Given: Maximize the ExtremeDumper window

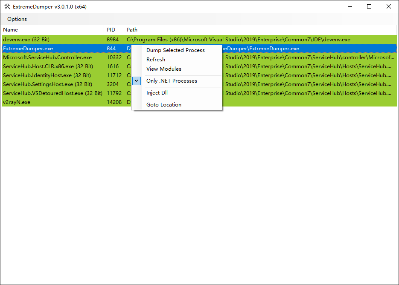Looking at the screenshot, I should (x=369, y=7).
